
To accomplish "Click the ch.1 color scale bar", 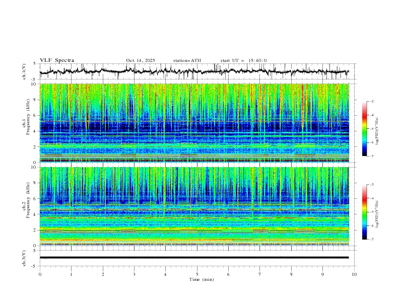I will [x=365, y=129].
